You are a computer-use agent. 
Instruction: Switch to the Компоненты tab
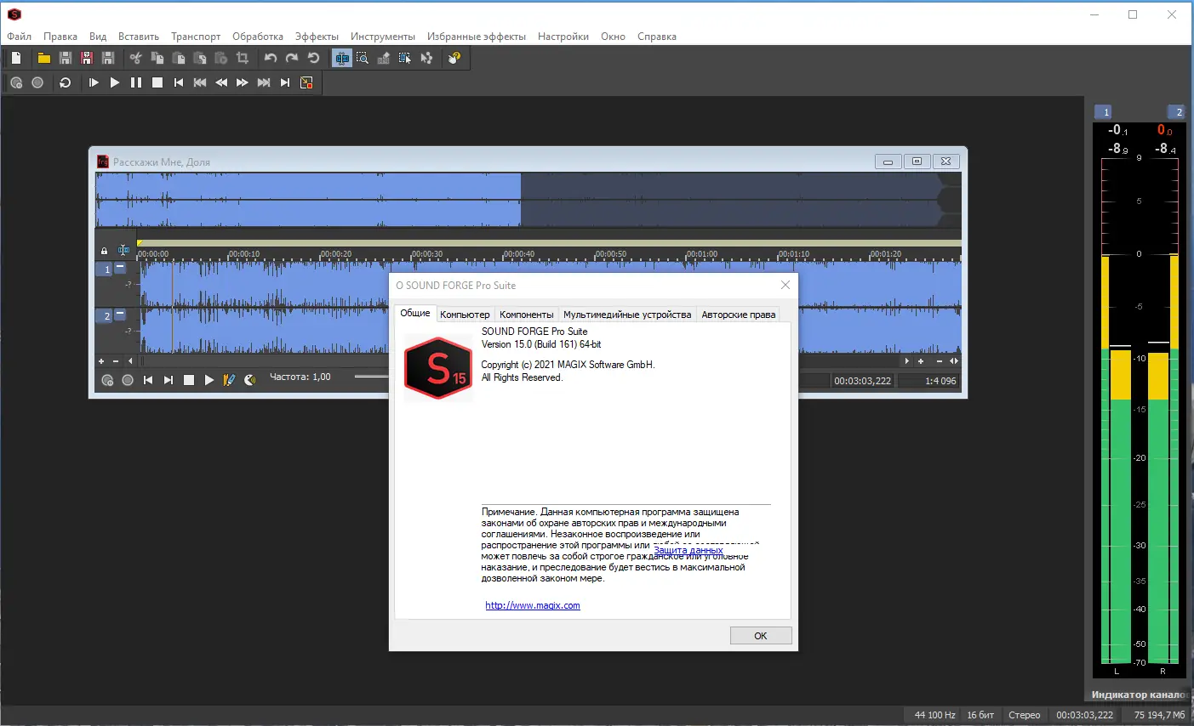526,314
